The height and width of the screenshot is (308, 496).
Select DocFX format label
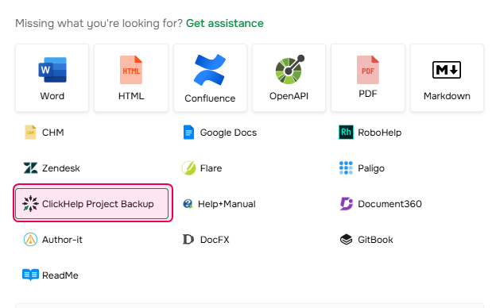click(215, 240)
